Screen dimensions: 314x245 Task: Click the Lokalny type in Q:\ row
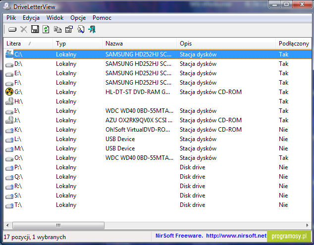[x=66, y=177]
